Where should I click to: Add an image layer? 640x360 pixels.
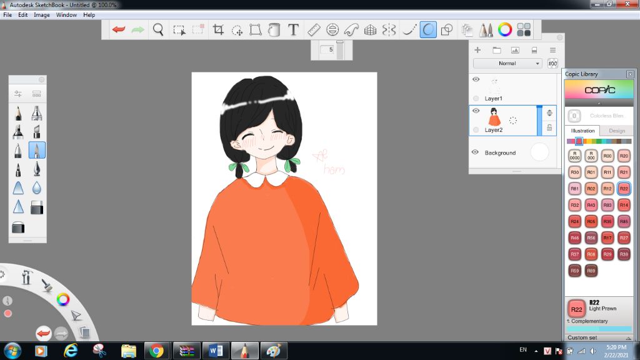(515, 50)
